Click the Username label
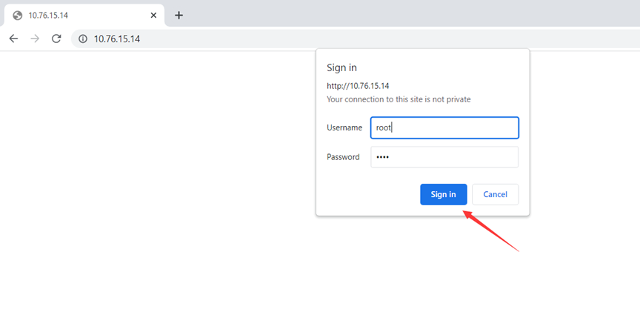Viewport: 640px width, 312px height. tap(344, 127)
